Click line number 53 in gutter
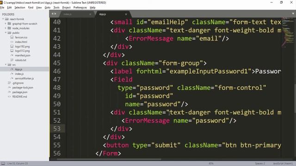296x166 pixels. coord(57,129)
